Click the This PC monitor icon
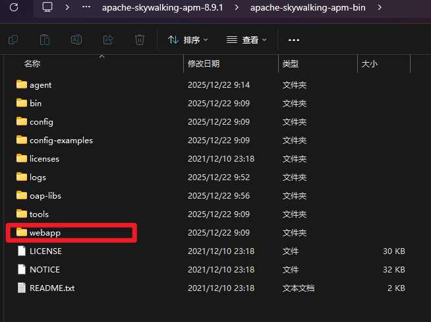Viewport: 431px width, 322px height. pos(47,8)
